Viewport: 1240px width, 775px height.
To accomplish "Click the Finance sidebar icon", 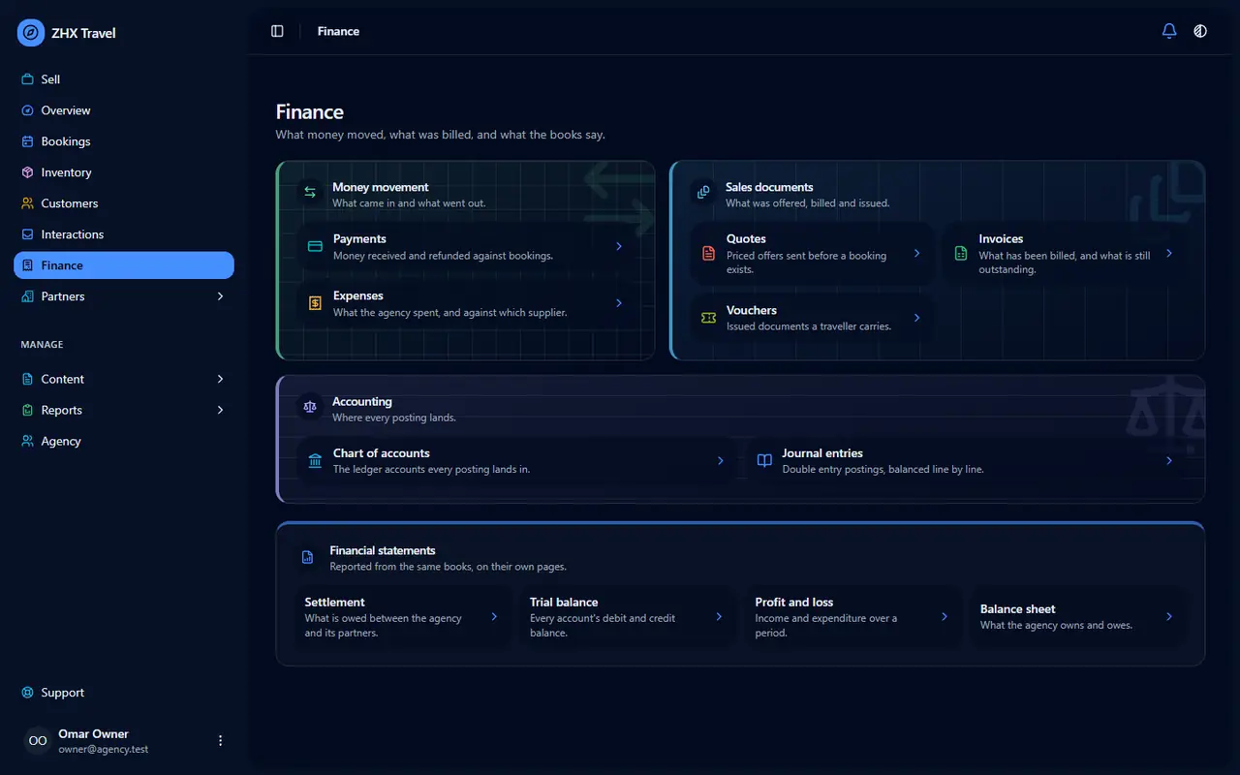I will click(28, 265).
